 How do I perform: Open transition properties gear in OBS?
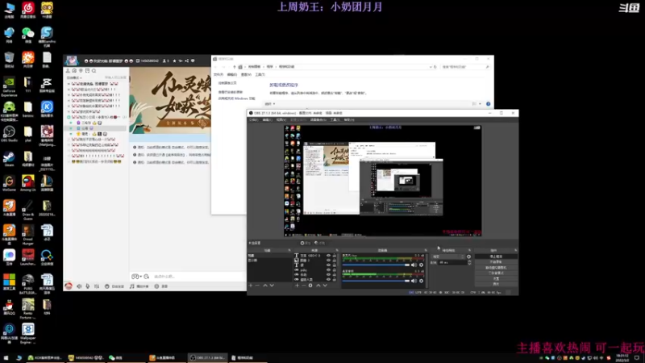point(468,257)
